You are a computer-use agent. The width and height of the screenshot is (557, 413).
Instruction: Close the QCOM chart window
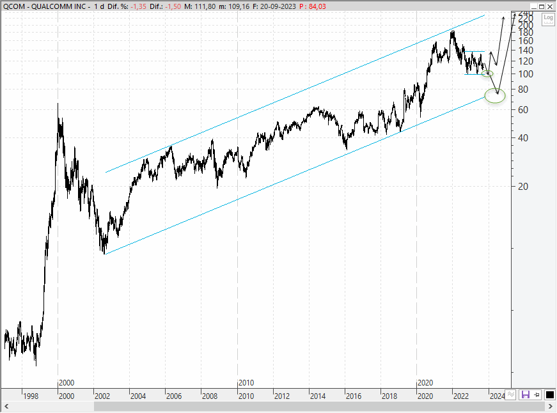[549, 6]
